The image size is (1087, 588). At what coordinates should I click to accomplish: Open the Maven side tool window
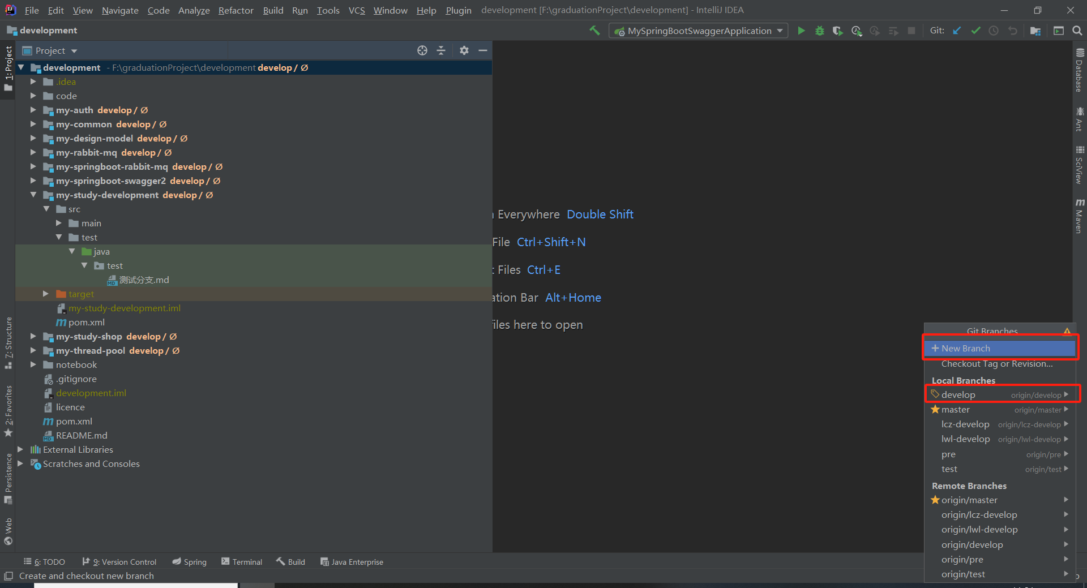(1080, 216)
